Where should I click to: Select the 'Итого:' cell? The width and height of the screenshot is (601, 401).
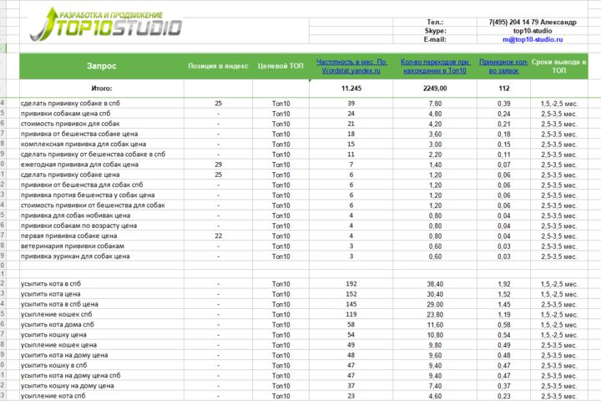coord(102,89)
